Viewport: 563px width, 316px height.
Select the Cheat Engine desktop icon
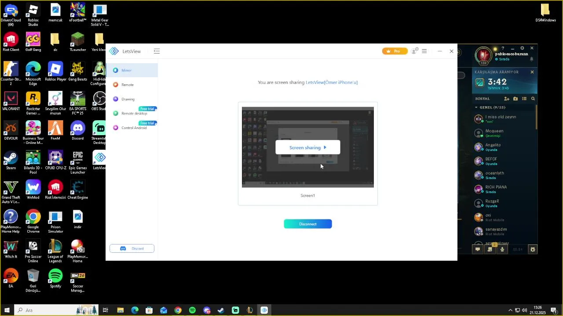[77, 190]
